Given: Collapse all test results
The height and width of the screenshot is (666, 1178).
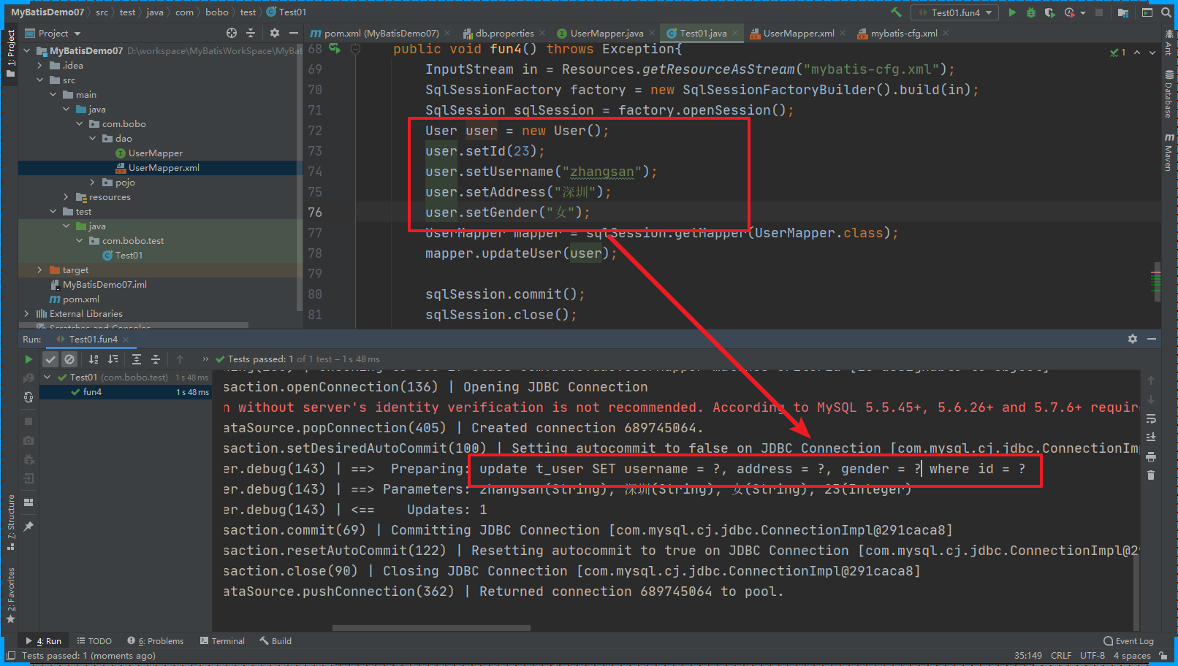Looking at the screenshot, I should click(156, 359).
